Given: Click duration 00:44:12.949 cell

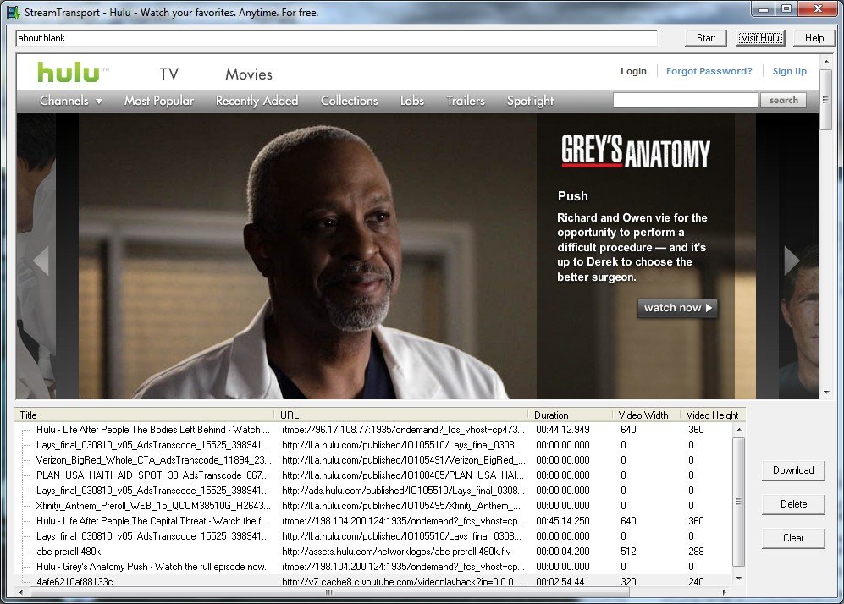Looking at the screenshot, I should [x=562, y=430].
